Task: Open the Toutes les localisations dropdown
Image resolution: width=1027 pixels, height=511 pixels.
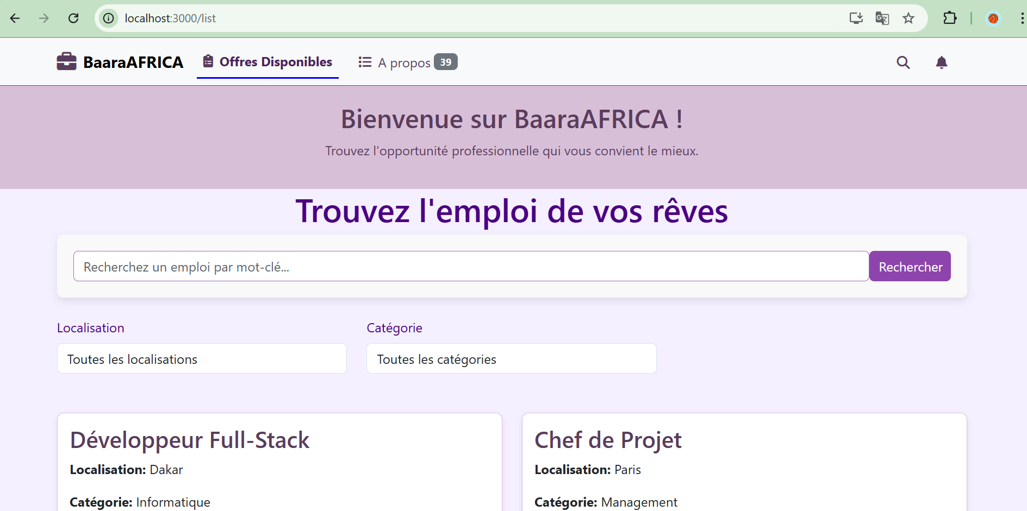Action: pyautogui.click(x=202, y=358)
